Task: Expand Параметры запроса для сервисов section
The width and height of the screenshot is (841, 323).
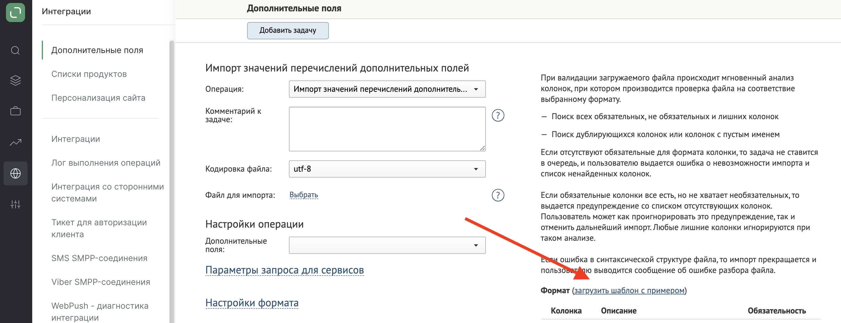Action: point(284,270)
